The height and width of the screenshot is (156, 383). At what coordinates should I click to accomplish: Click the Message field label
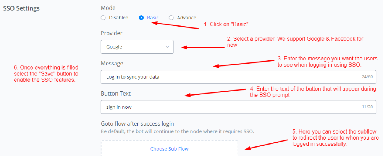point(112,63)
